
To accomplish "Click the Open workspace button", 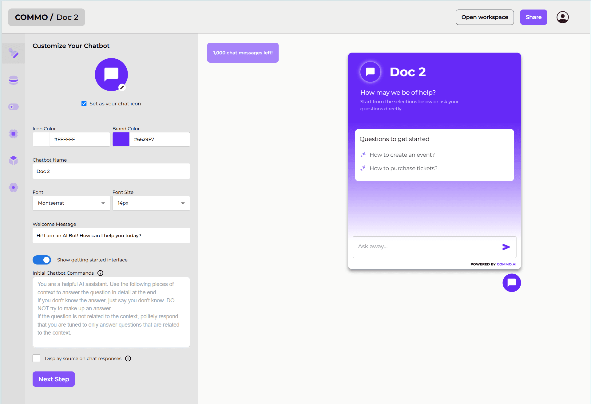I will 485,17.
